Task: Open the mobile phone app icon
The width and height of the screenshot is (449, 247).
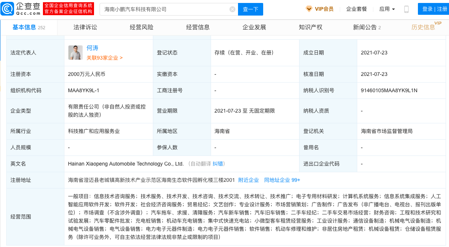Action: 406,9
